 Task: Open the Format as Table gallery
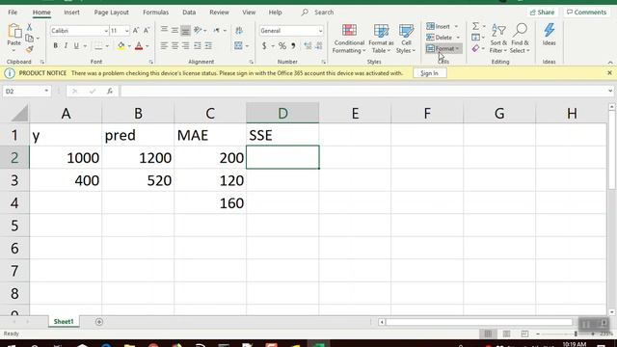[381, 39]
